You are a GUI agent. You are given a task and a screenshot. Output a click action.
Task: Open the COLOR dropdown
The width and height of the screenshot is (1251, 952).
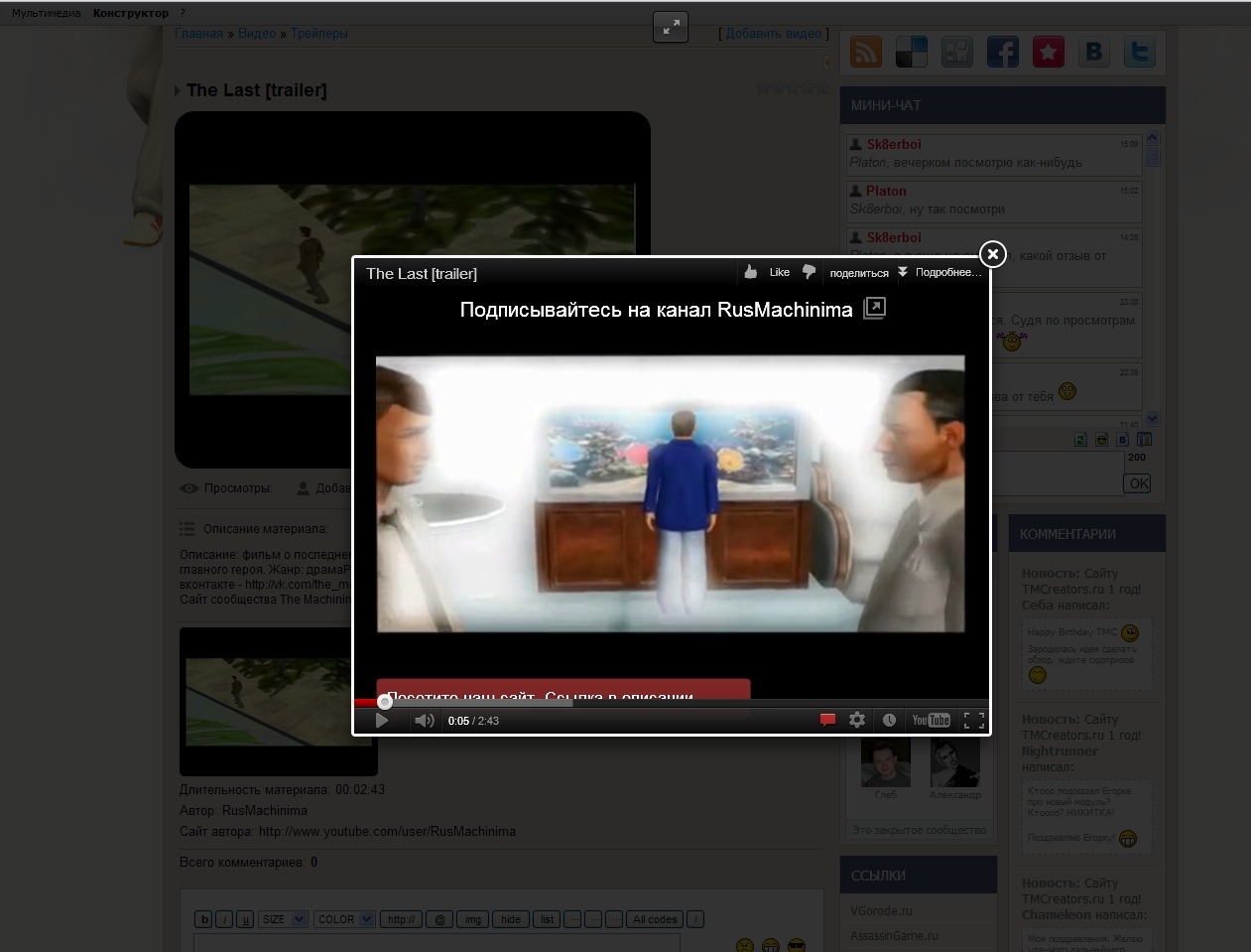pos(344,919)
